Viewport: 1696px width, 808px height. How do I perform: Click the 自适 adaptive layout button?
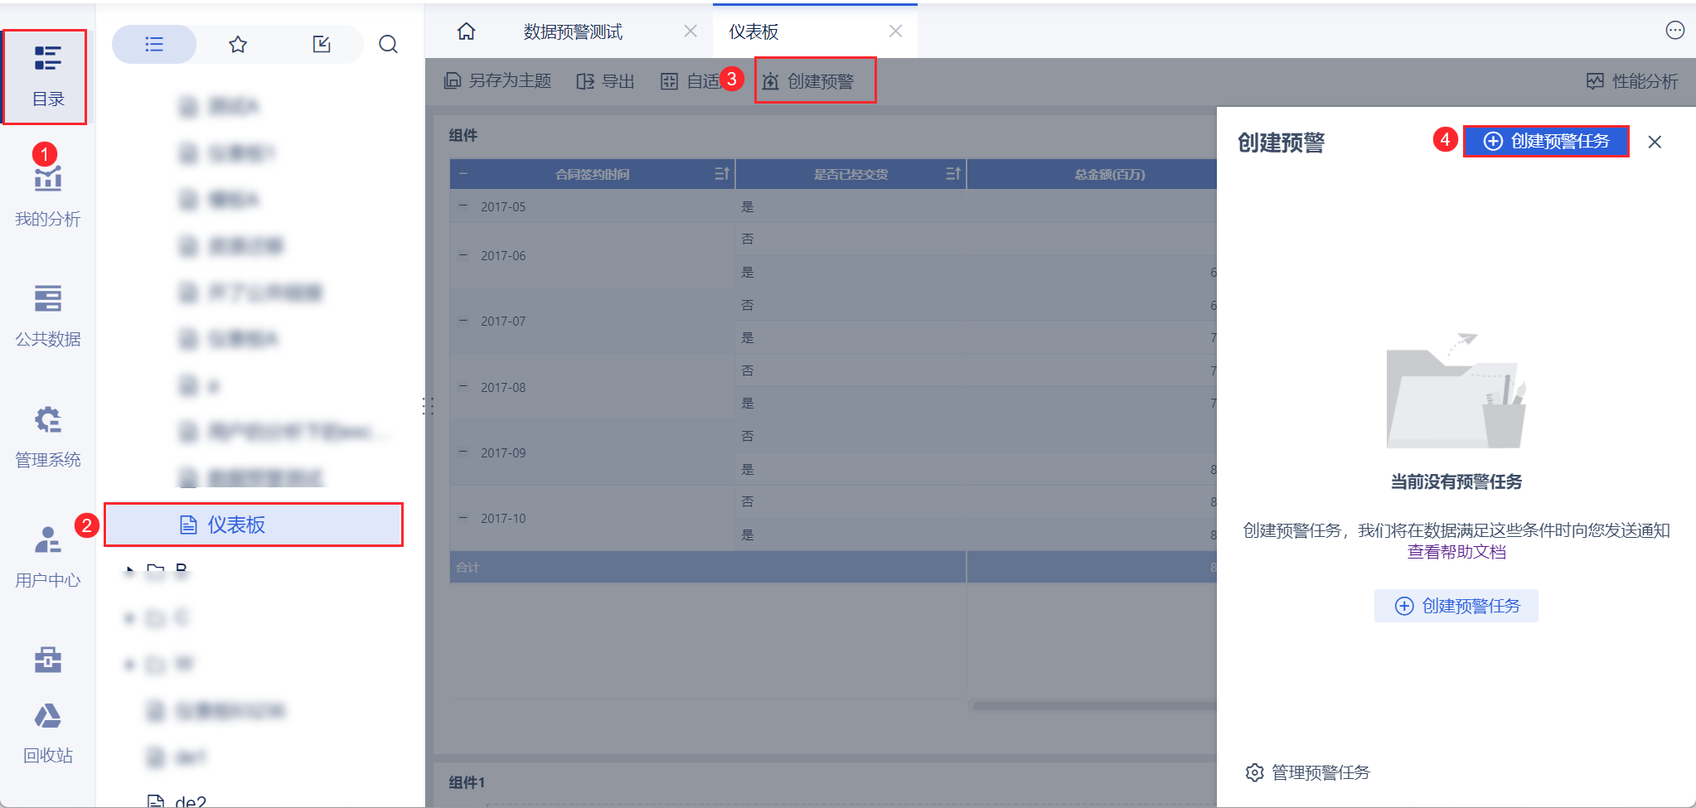click(x=691, y=80)
